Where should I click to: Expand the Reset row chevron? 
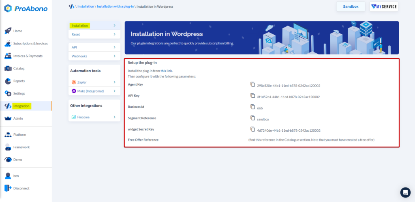(x=115, y=34)
